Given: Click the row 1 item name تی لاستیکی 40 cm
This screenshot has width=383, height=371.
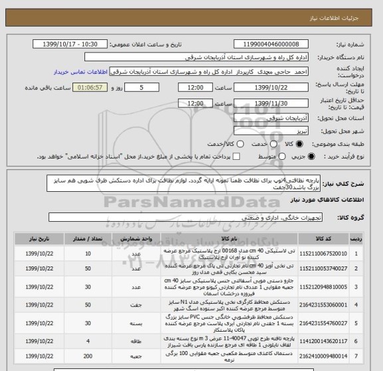Looking at the screenshot, I should point(229,254).
